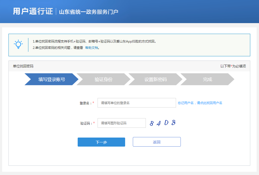Click the lightbulb tip icon
This screenshot has width=259, height=175.
click(x=18, y=45)
